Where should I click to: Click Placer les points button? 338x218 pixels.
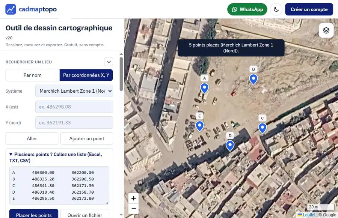pyautogui.click(x=34, y=214)
